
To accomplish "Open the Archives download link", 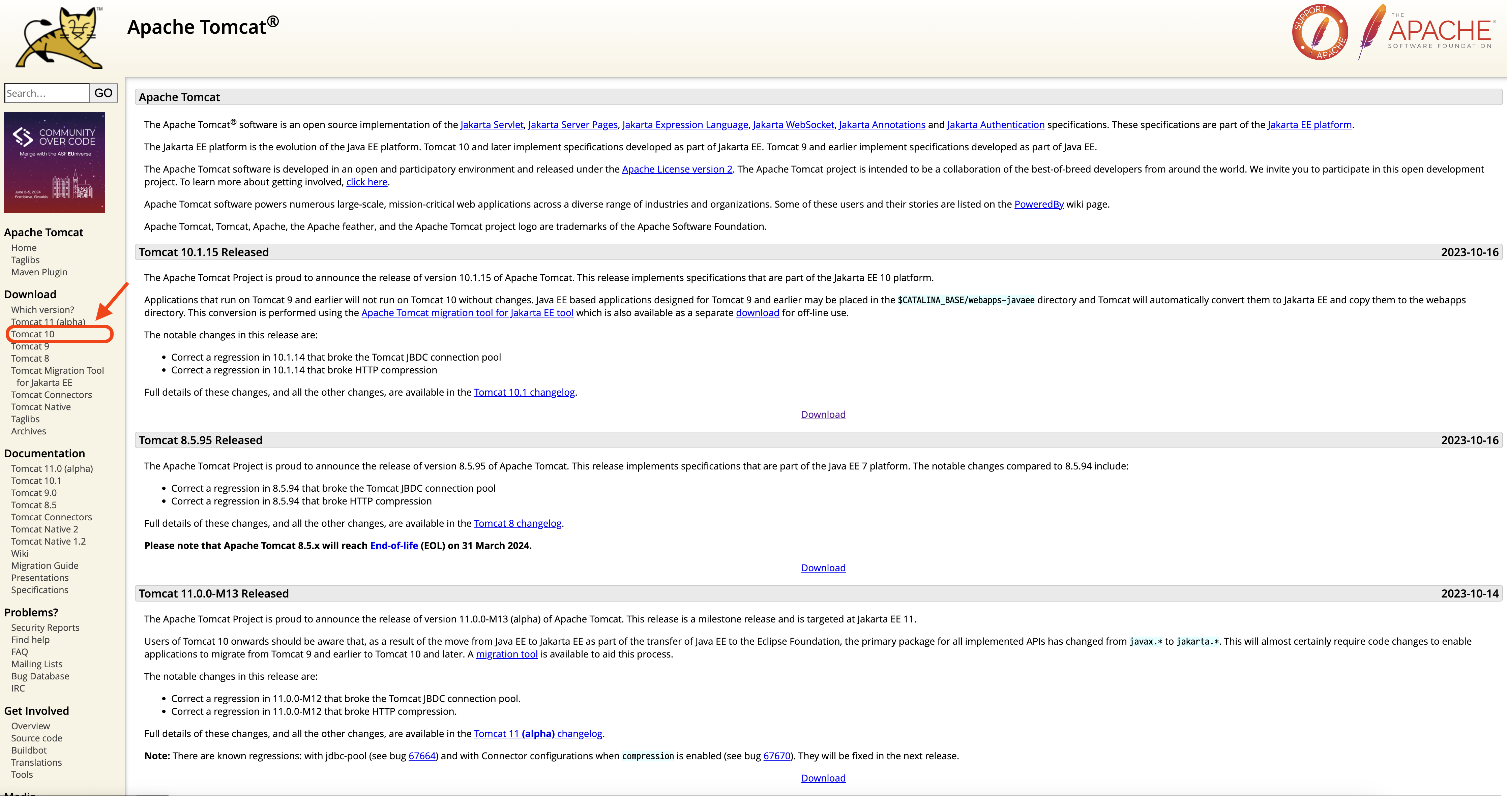I will (x=29, y=431).
